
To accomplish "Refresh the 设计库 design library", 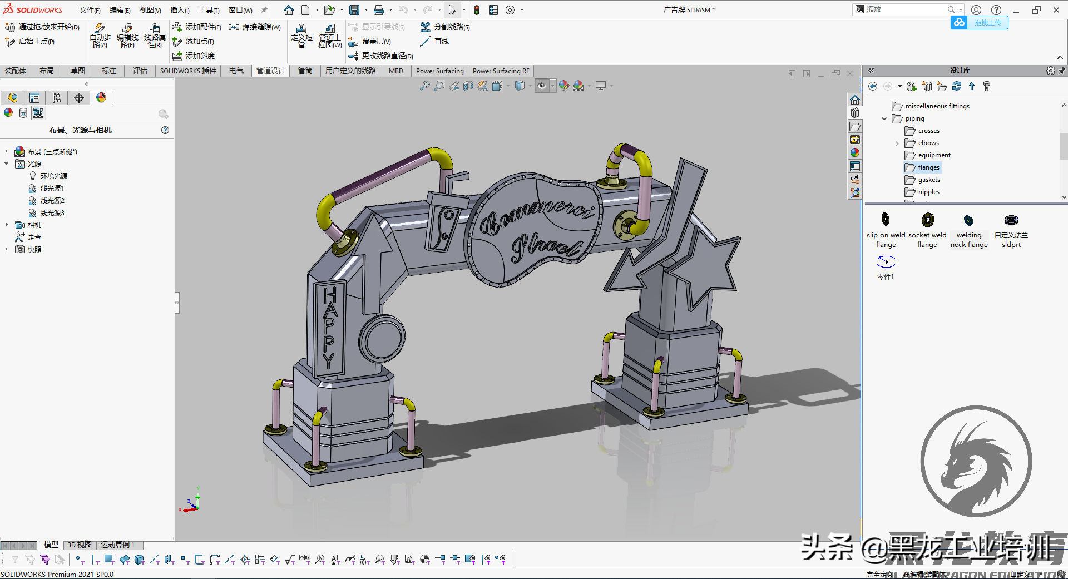I will [x=957, y=86].
